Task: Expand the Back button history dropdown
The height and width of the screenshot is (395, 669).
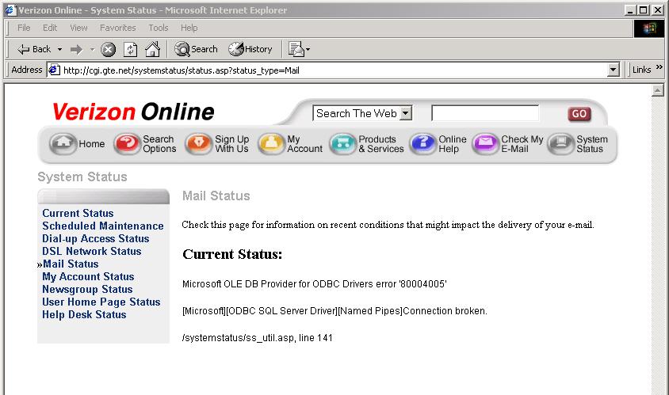Action: [x=59, y=49]
